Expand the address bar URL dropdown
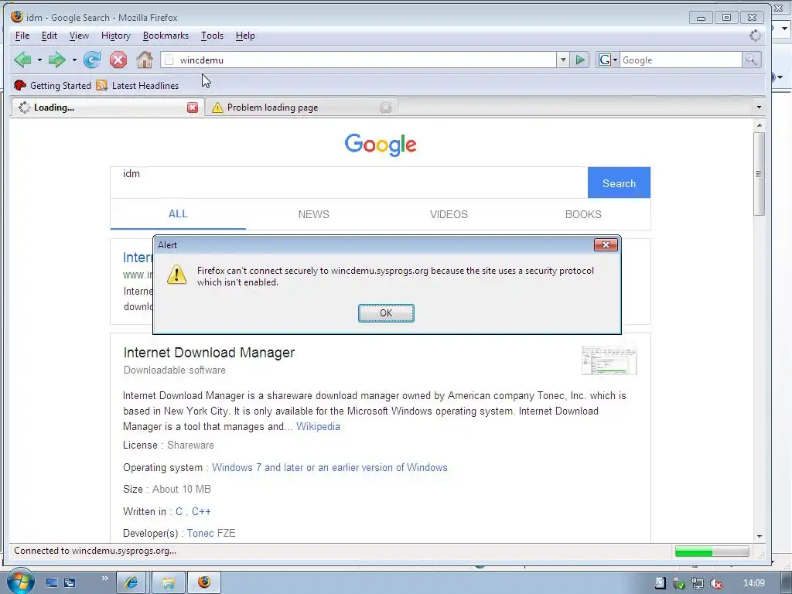792x594 pixels. click(563, 60)
